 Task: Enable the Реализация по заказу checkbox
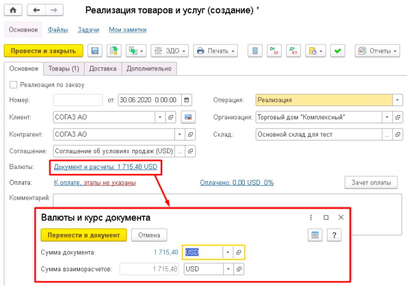click(x=14, y=85)
